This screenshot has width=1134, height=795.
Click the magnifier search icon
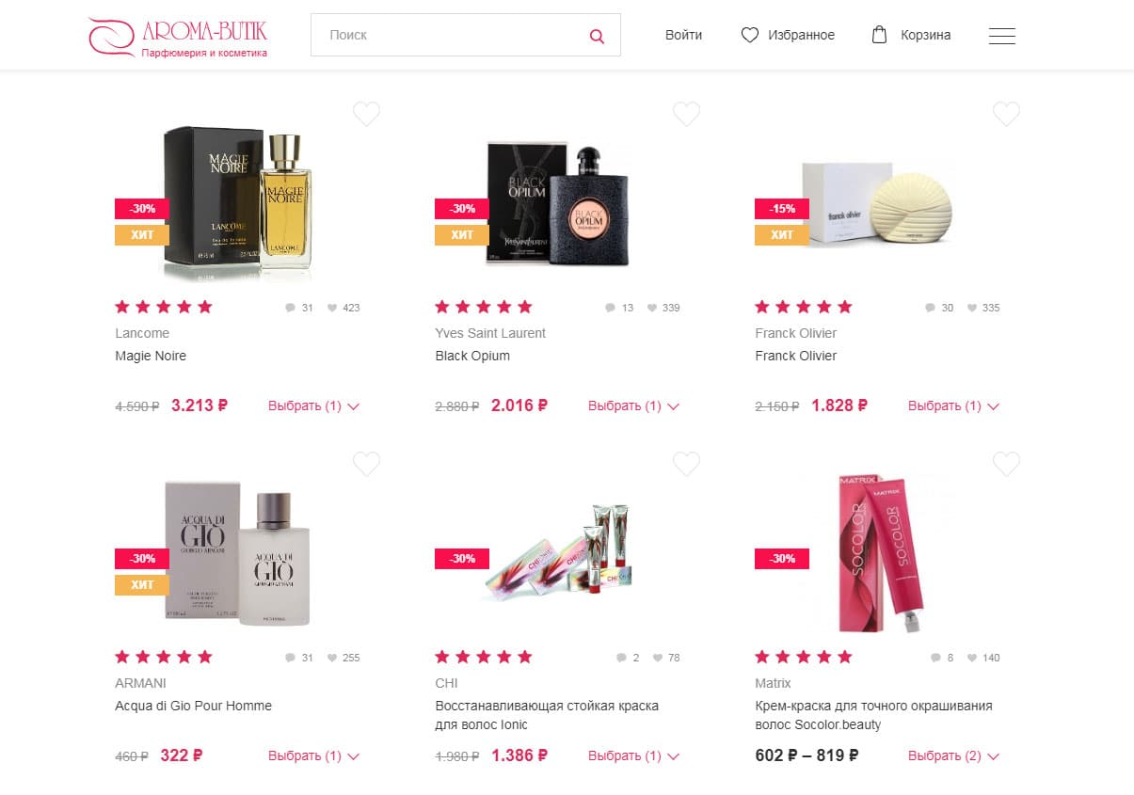click(597, 36)
